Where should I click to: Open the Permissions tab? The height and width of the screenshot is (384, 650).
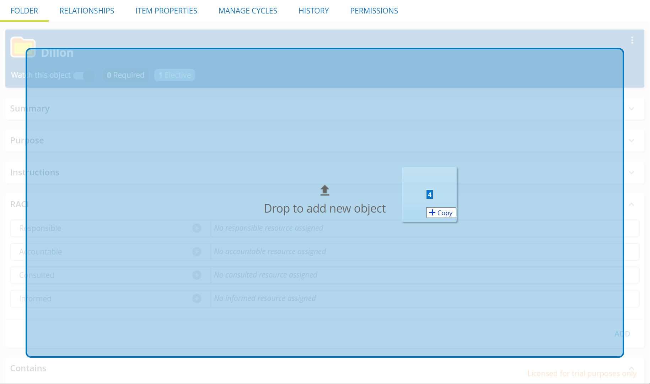(374, 11)
